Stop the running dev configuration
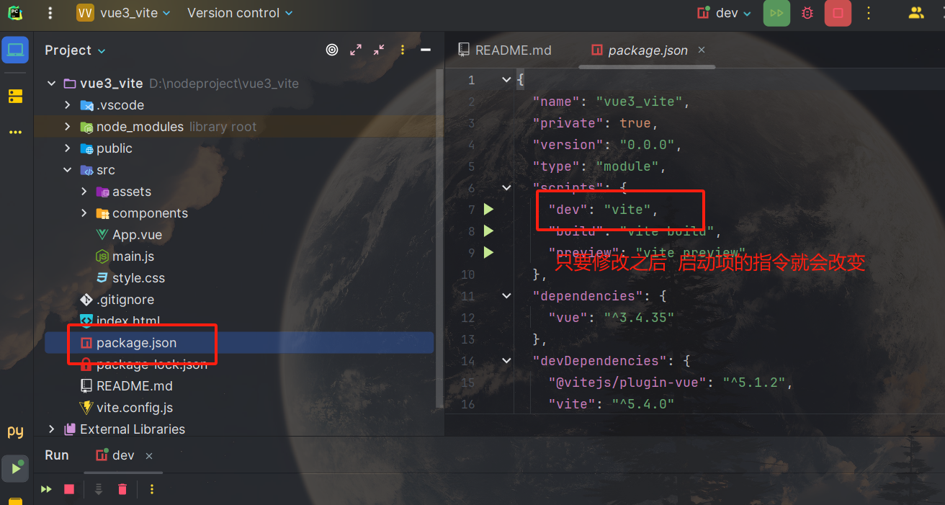This screenshot has width=945, height=505. 838,13
